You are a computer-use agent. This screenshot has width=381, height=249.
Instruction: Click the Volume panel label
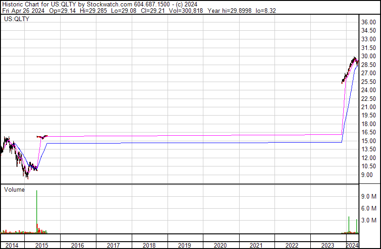coord(14,189)
